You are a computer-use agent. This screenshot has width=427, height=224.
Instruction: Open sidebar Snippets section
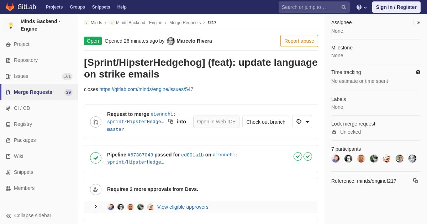click(39, 172)
